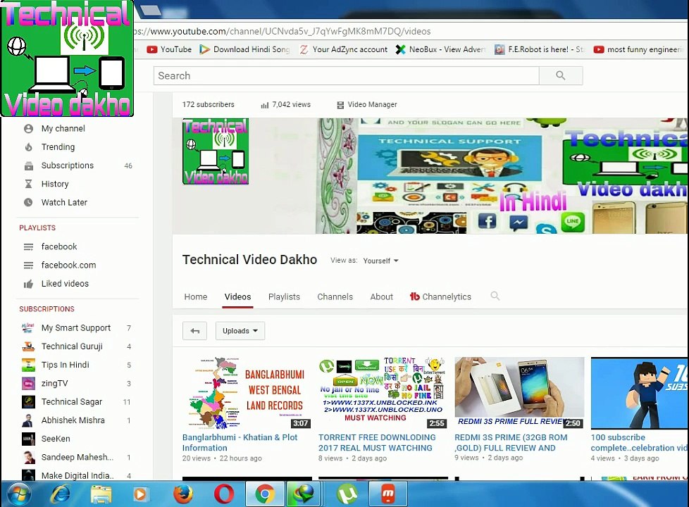Launch Internet Explorer from taskbar
The height and width of the screenshot is (507, 689).
click(x=60, y=494)
